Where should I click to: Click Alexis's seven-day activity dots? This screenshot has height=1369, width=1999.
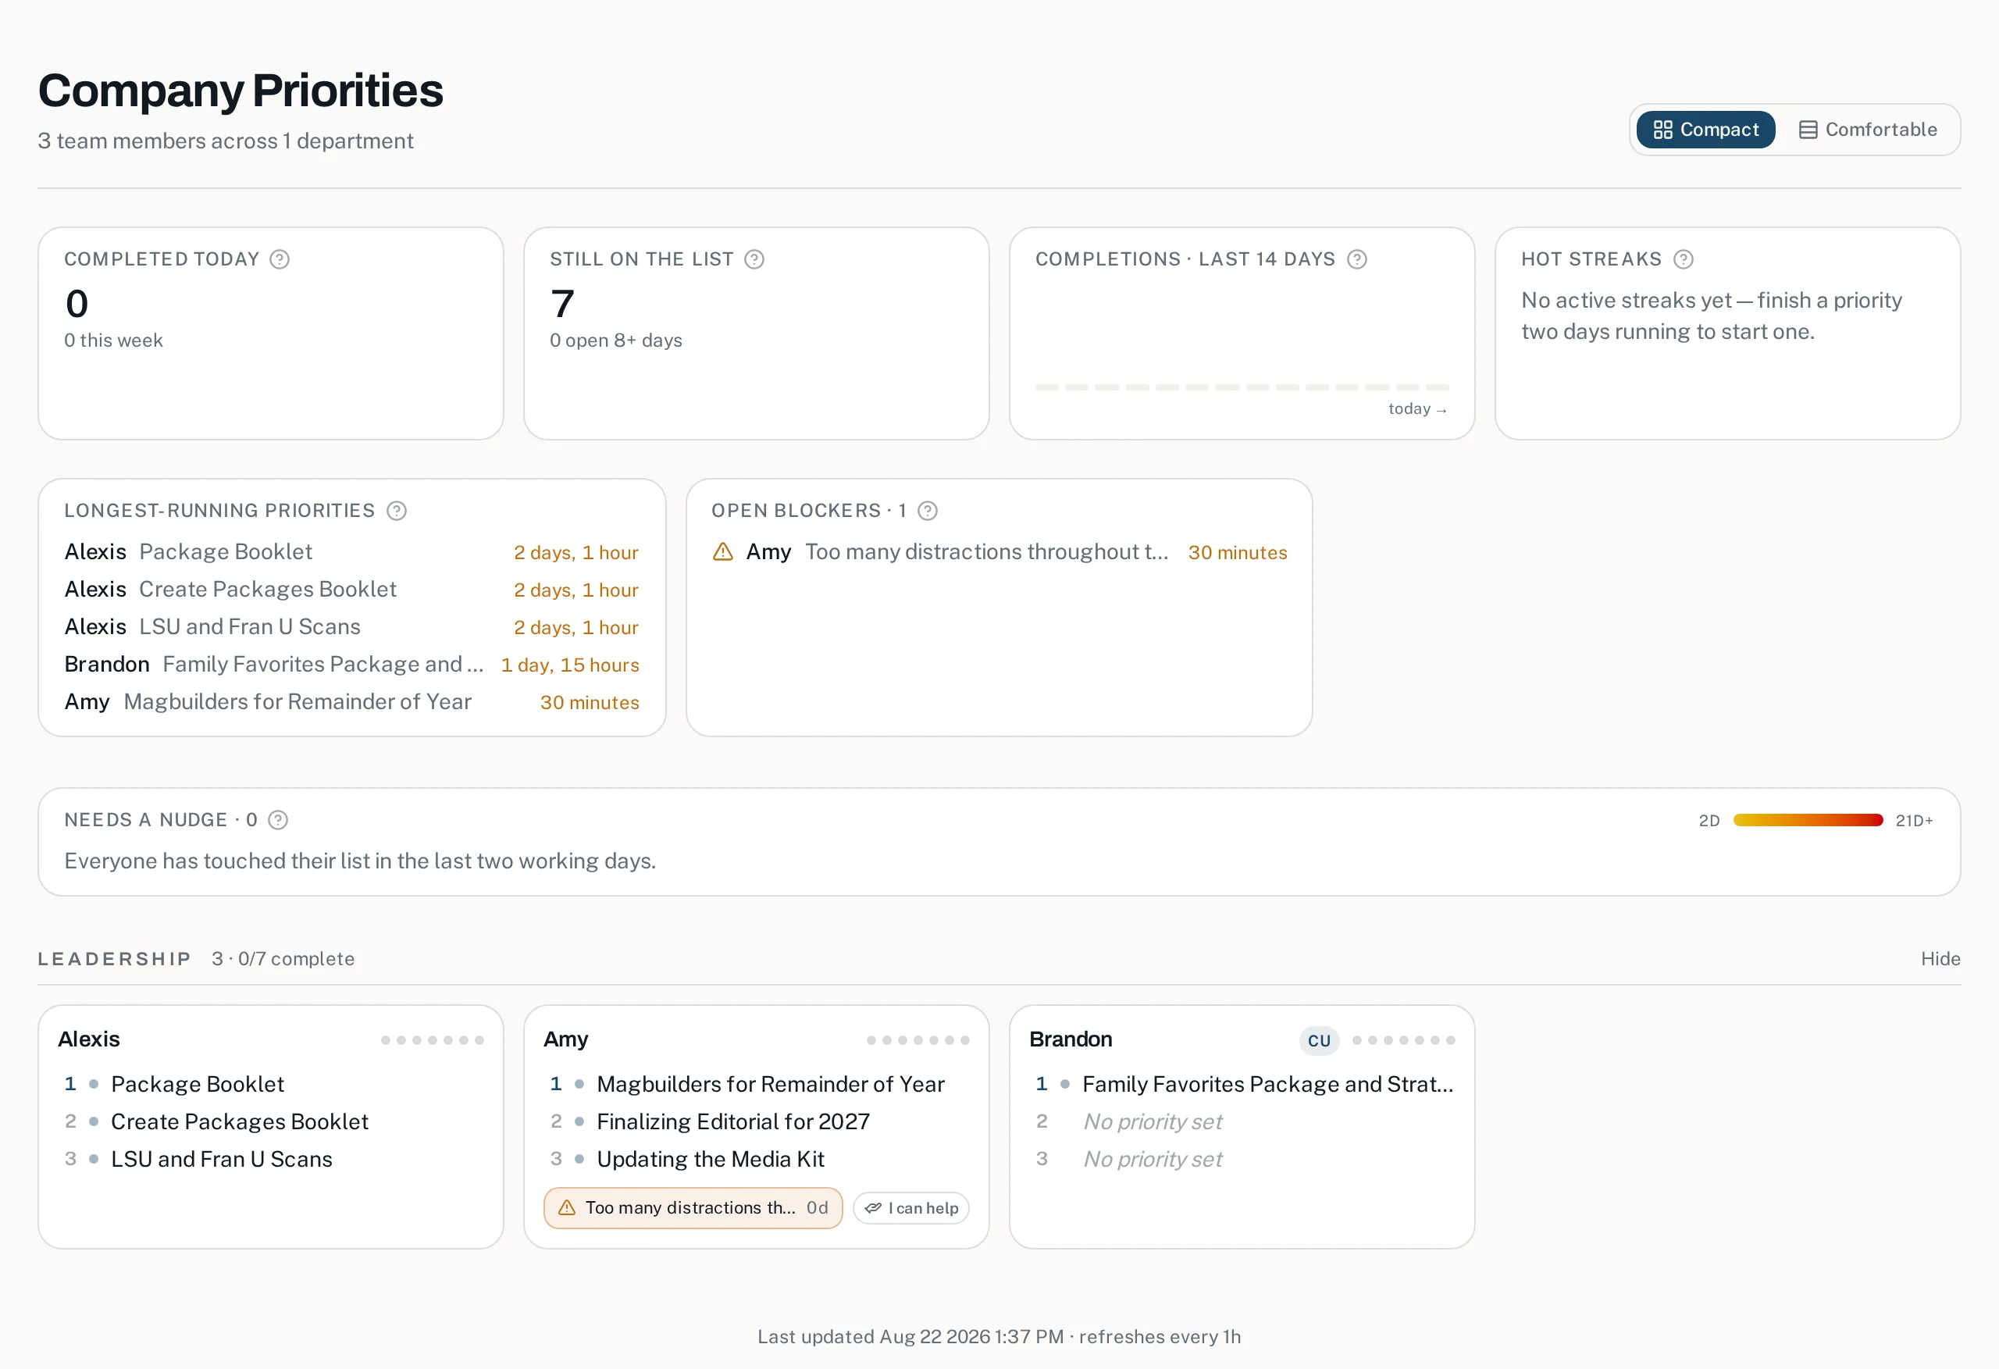[433, 1040]
